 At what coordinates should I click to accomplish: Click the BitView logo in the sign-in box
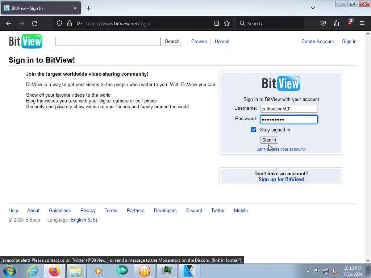(x=281, y=83)
